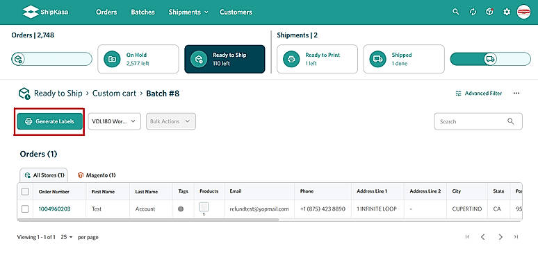Open the user profile avatar
Viewport: 538px width, 255px height.
(523, 12)
